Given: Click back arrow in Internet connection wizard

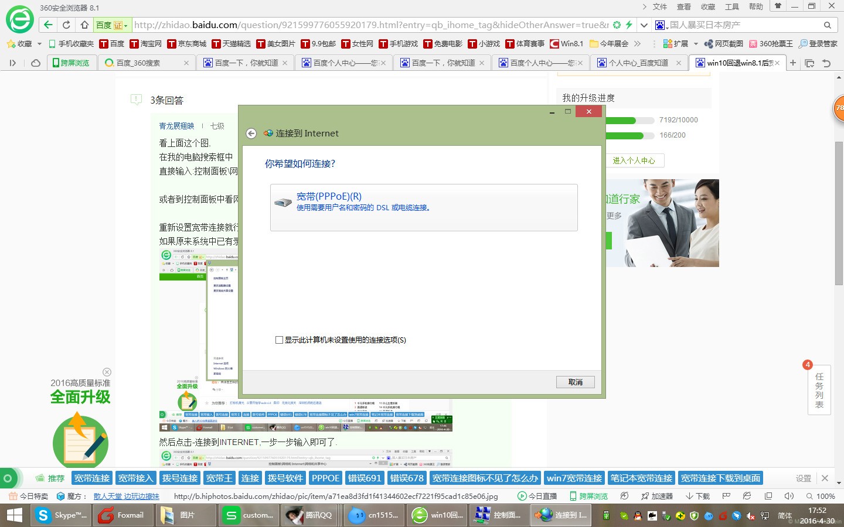Looking at the screenshot, I should click(251, 134).
